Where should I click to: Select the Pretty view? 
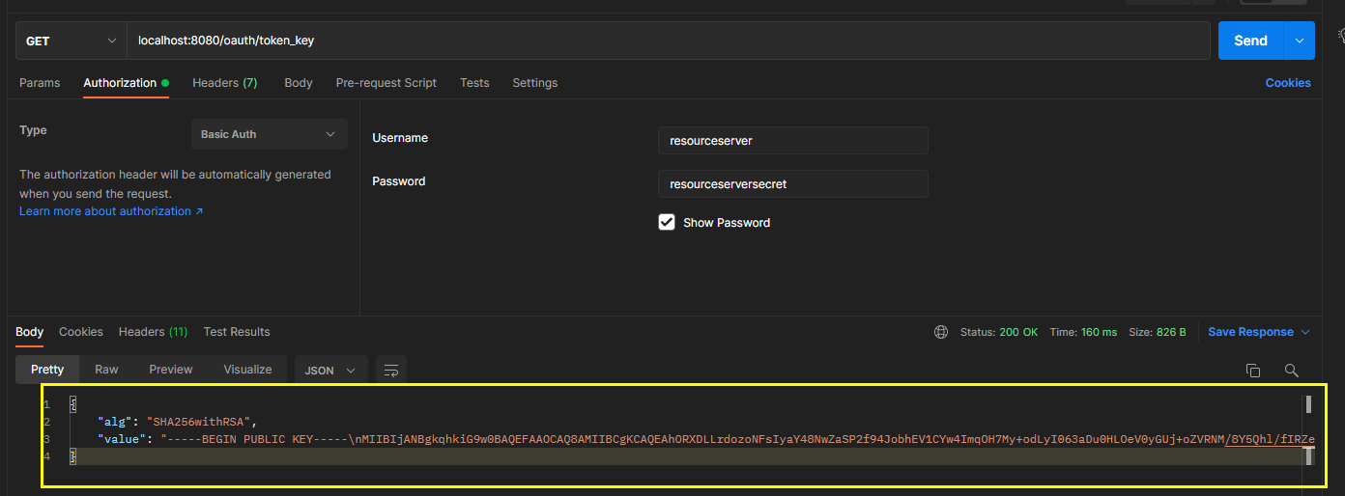pyautogui.click(x=47, y=370)
